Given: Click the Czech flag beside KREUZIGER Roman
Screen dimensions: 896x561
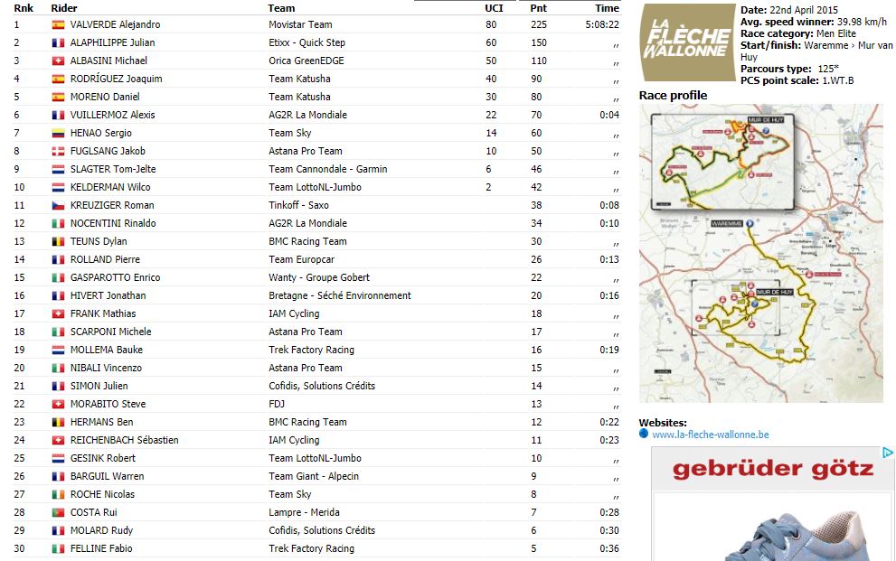Looking at the screenshot, I should pos(58,205).
